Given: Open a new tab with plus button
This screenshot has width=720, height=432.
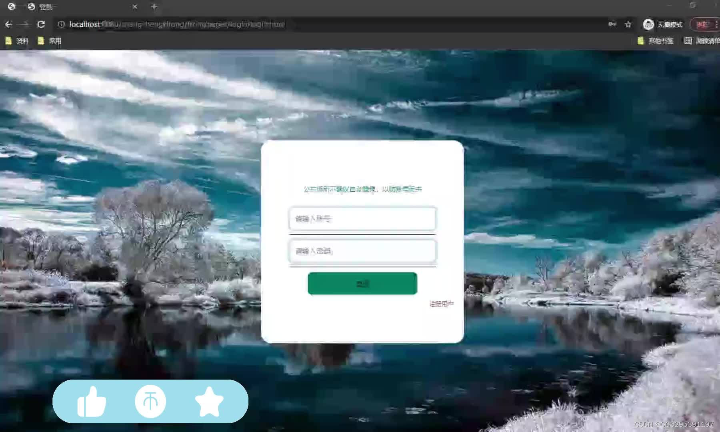Looking at the screenshot, I should click(x=154, y=7).
